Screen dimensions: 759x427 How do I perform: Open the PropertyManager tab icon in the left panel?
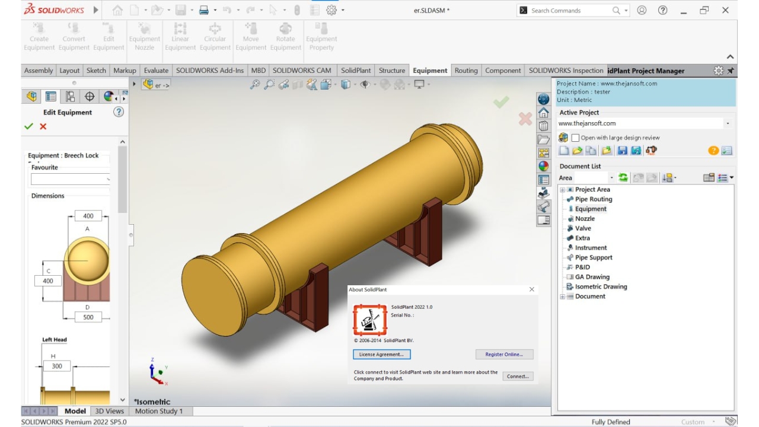51,97
